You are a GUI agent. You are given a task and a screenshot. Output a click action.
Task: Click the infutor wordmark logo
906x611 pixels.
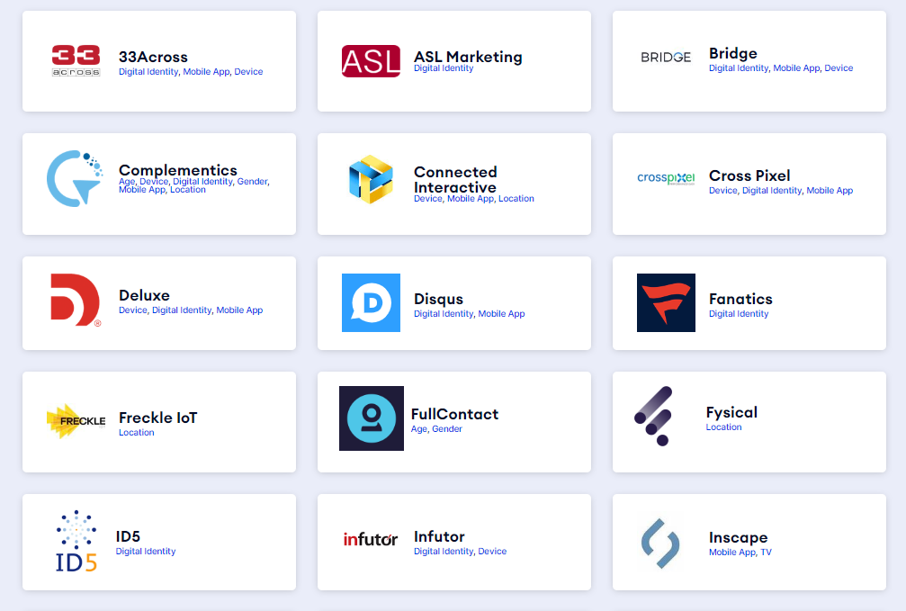coord(371,539)
